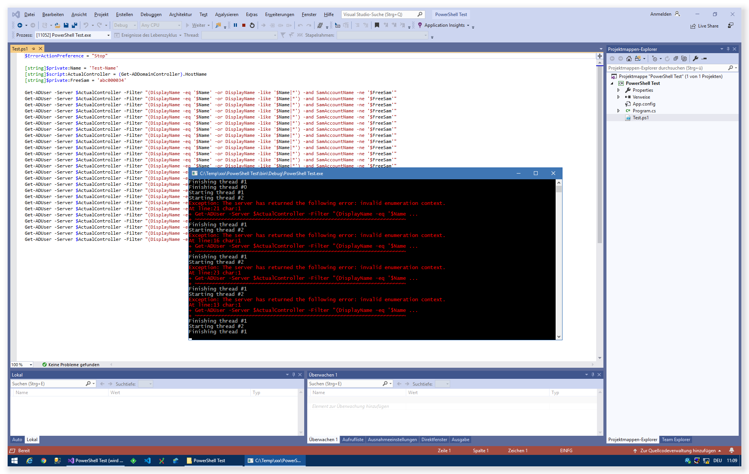Viewport: 749px width, 474px height.
Task: Toggle the pin on the Test.ps1 tab
Action: click(34, 49)
